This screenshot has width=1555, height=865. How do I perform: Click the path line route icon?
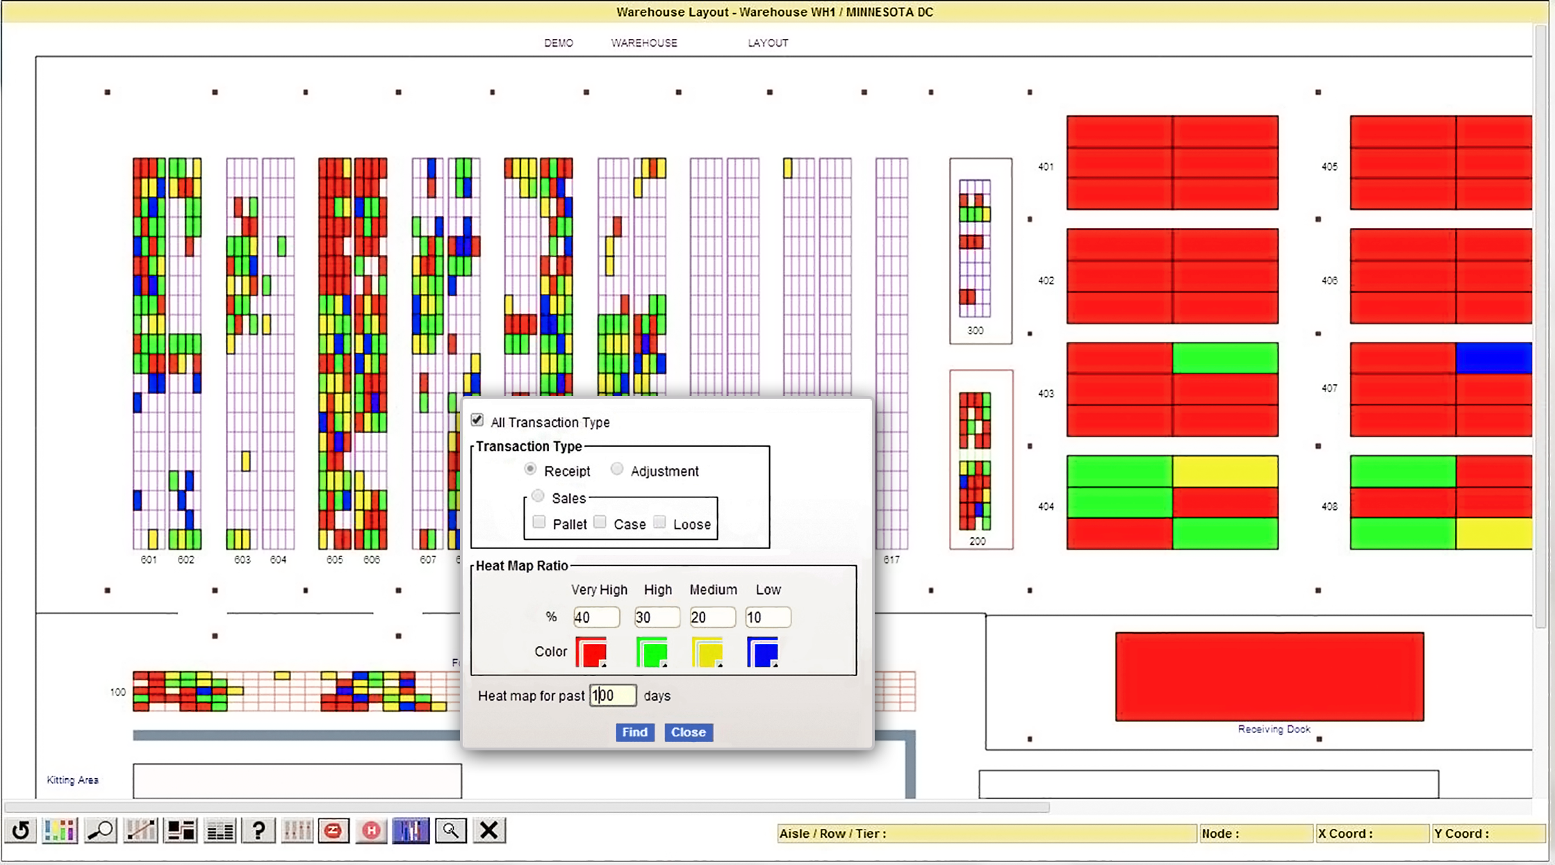[x=140, y=830]
